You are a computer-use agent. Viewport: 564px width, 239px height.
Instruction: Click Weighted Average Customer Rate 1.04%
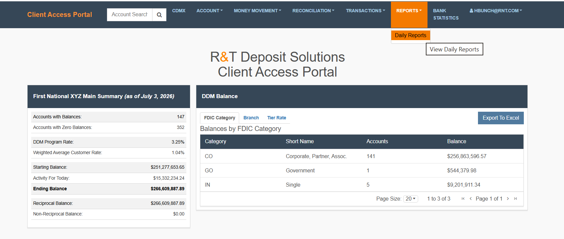pos(178,152)
